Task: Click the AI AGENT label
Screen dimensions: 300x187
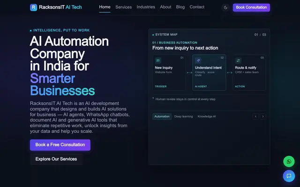Action: click(201, 86)
